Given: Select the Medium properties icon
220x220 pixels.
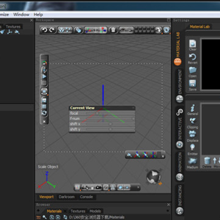Looking at the screenshot, I should [x=193, y=163].
